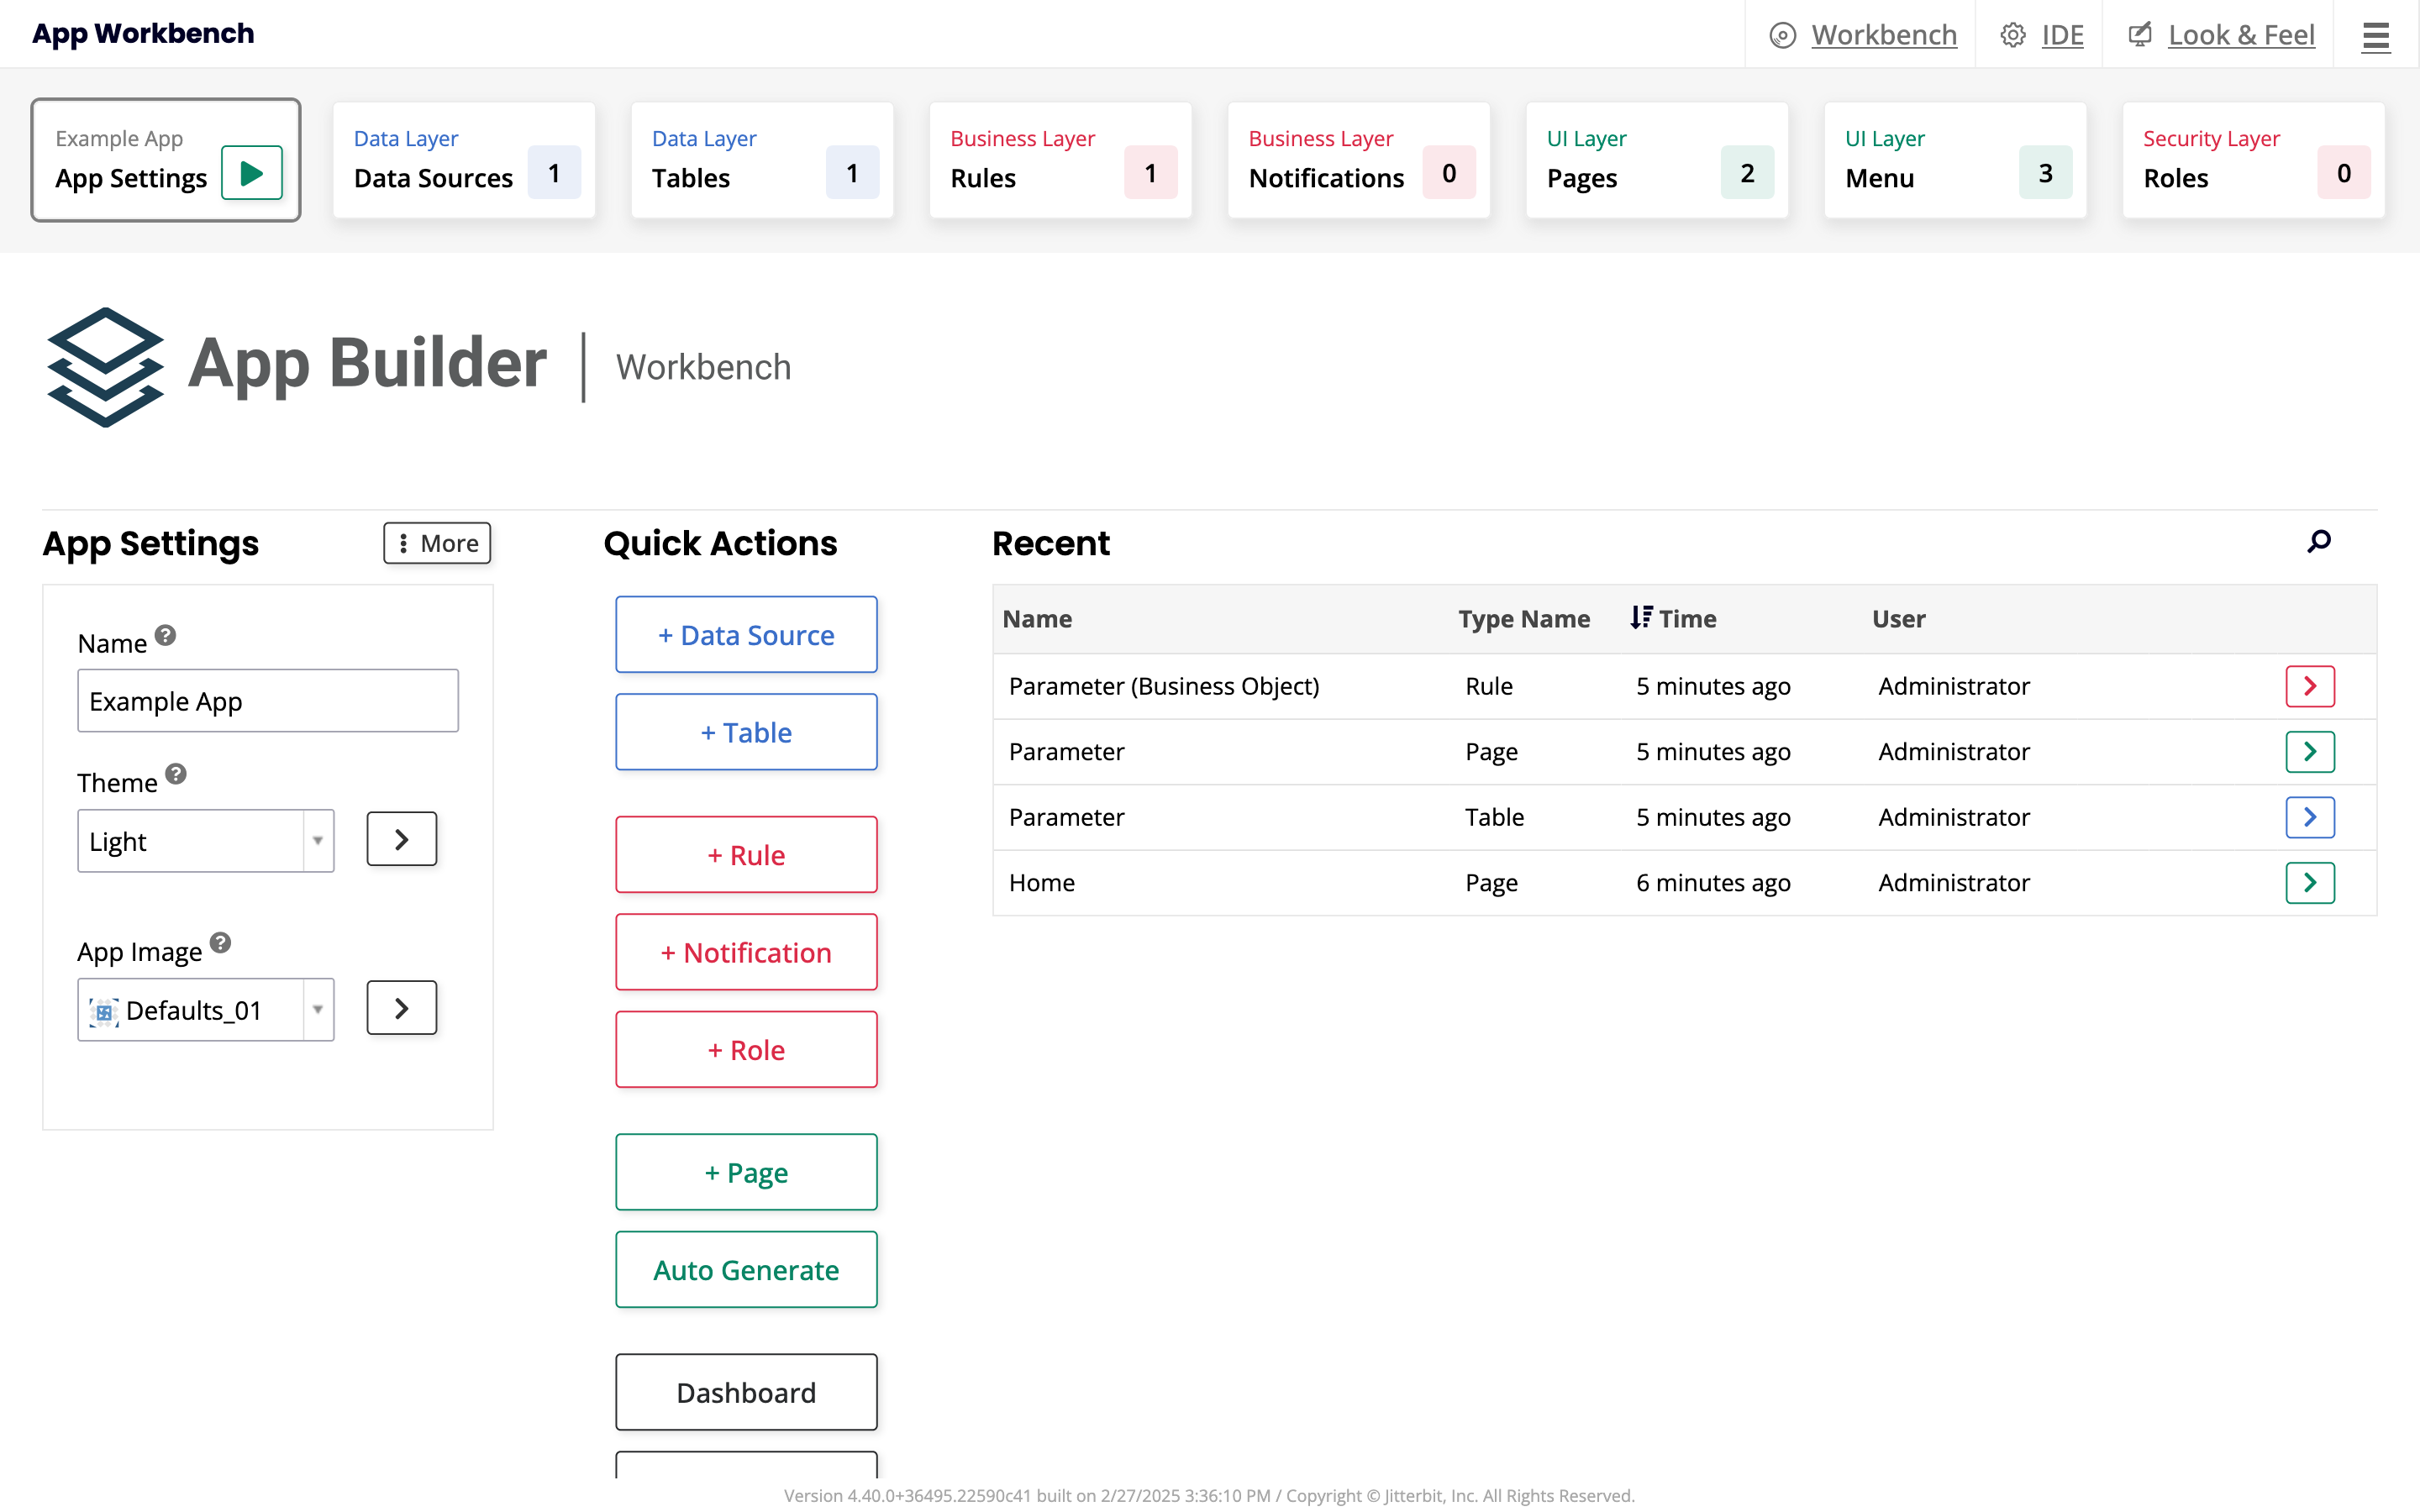
Task: Run Example App with the green play button
Action: point(251,172)
